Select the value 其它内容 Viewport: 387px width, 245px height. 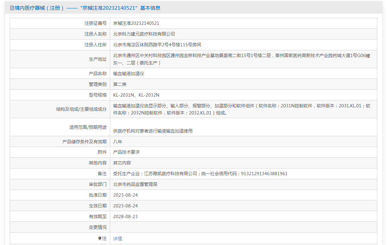point(122,163)
